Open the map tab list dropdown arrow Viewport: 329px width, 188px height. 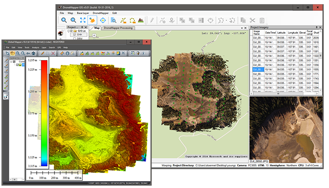coord(242,28)
